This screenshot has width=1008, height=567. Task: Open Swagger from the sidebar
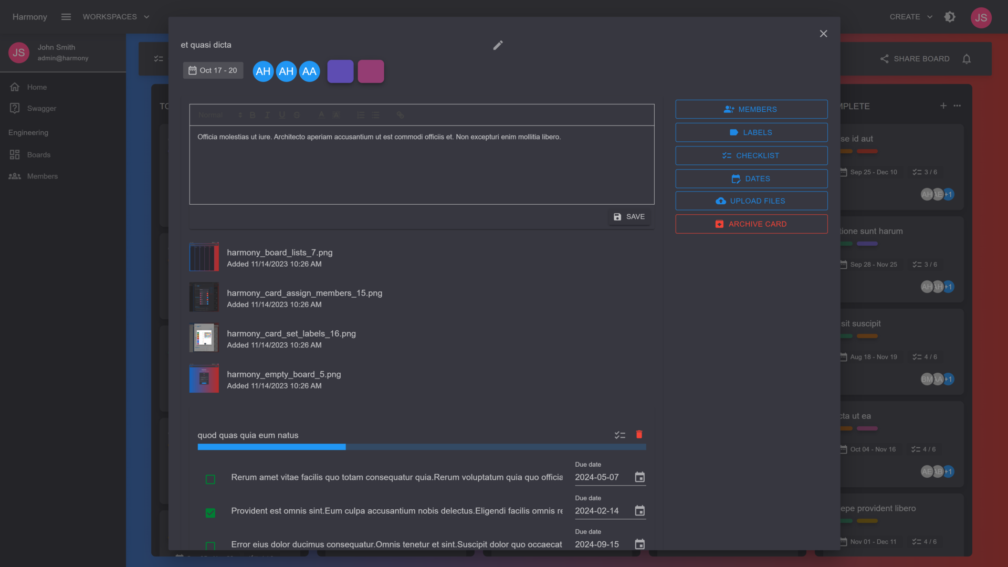(41, 109)
